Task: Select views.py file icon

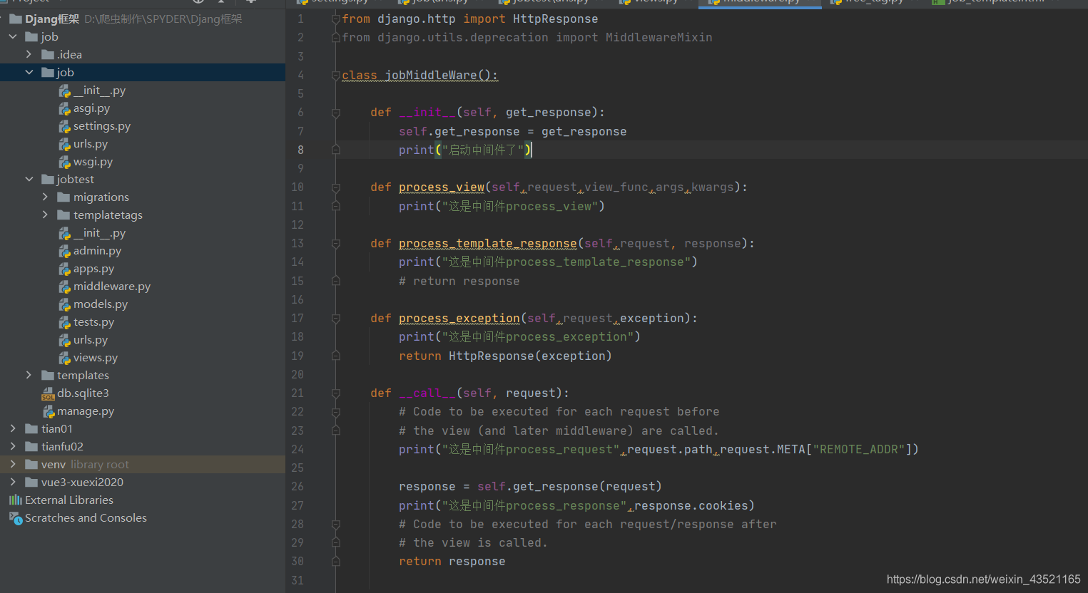Action: [x=64, y=358]
